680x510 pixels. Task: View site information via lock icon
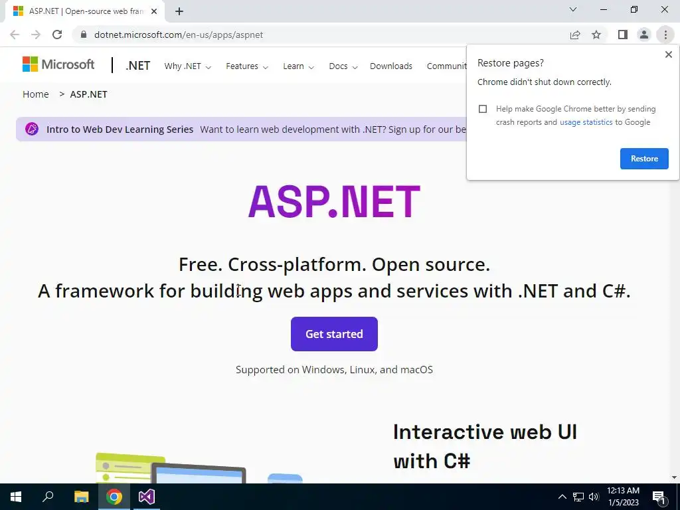pyautogui.click(x=84, y=35)
